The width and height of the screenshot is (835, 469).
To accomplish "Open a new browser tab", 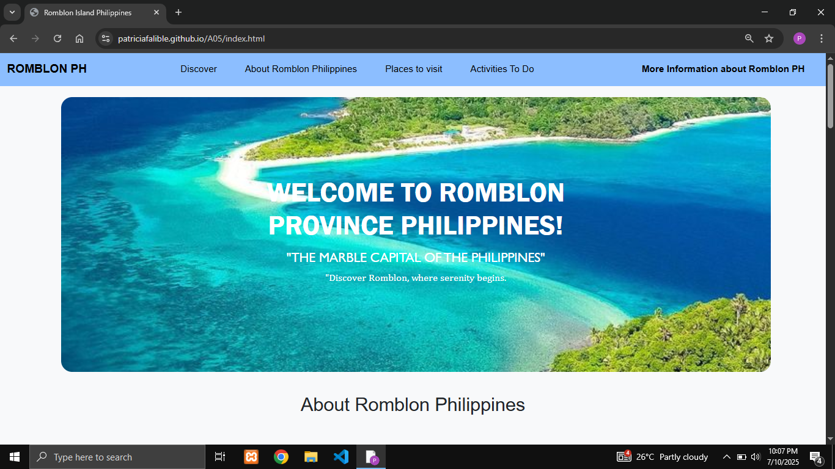I will coord(178,12).
